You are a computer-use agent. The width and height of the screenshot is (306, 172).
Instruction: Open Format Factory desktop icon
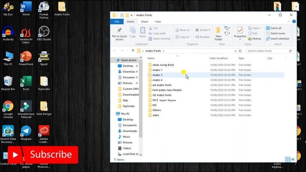pos(44,10)
